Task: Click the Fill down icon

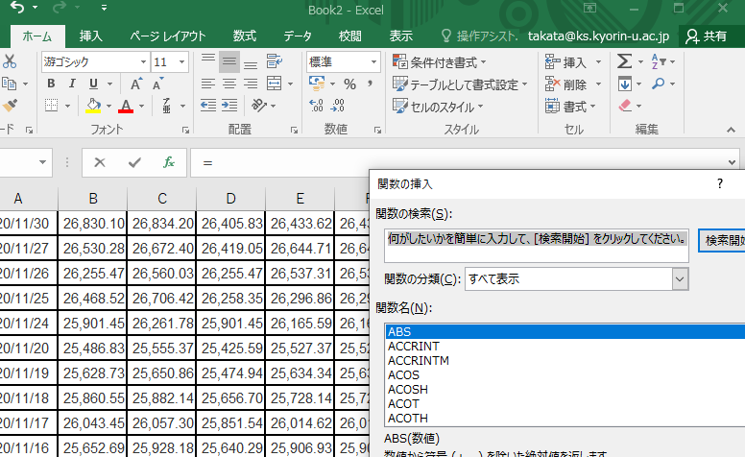Action: pos(625,84)
